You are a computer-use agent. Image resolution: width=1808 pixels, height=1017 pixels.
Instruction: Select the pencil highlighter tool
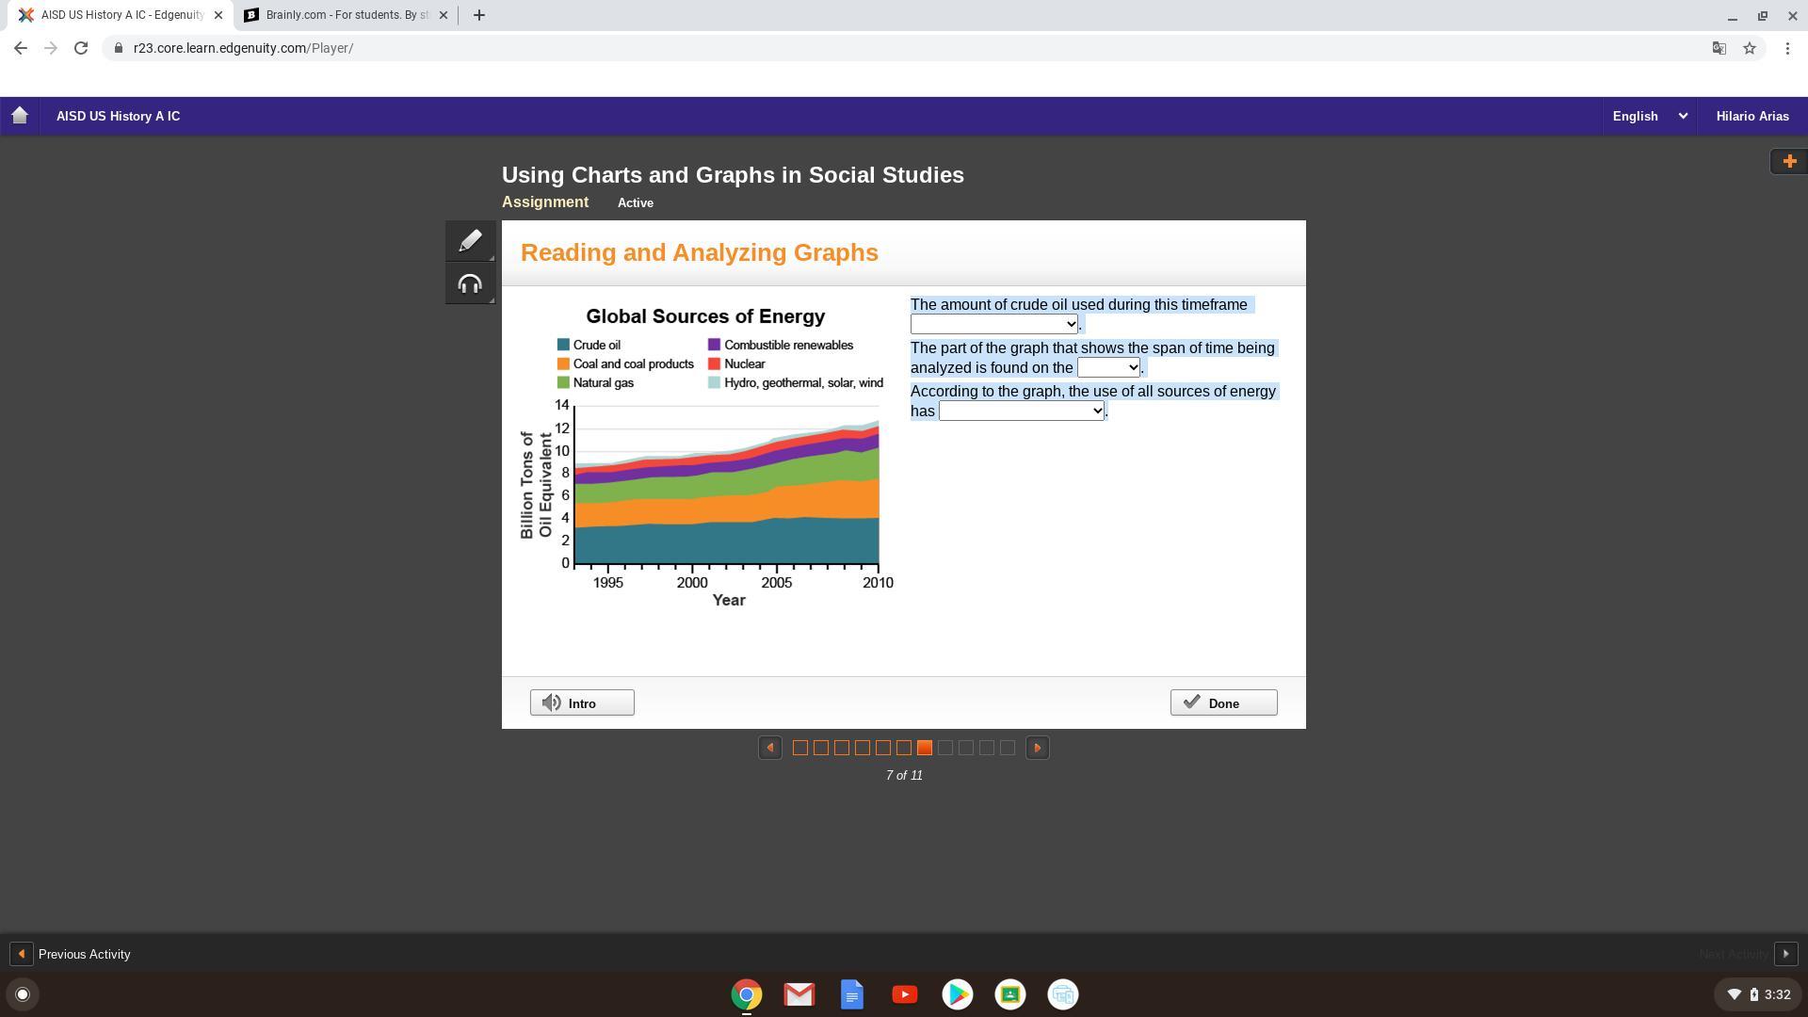(x=470, y=241)
